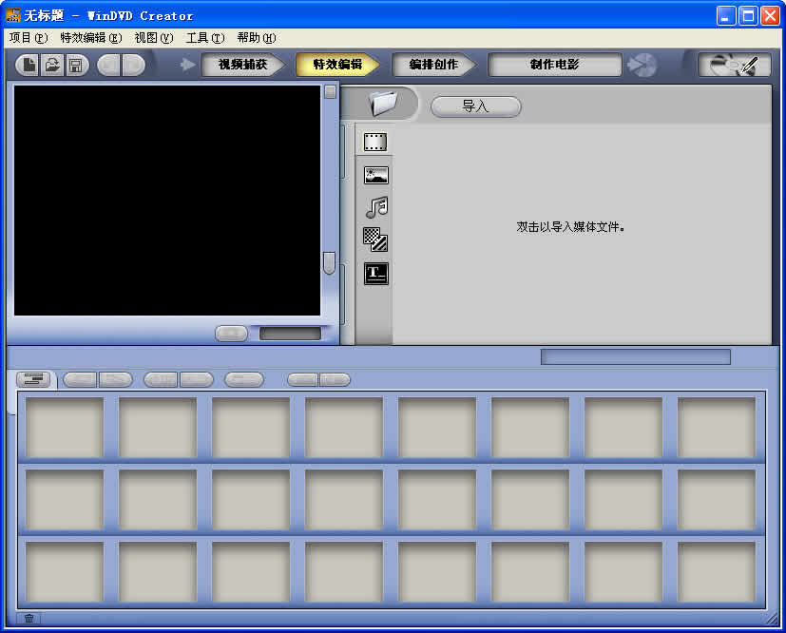Minimize the WinDVD Creator window

[x=725, y=15]
